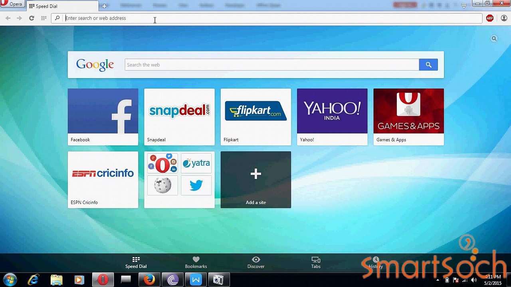Switch to Discover in bottom bar
The height and width of the screenshot is (287, 511).
pos(256,263)
